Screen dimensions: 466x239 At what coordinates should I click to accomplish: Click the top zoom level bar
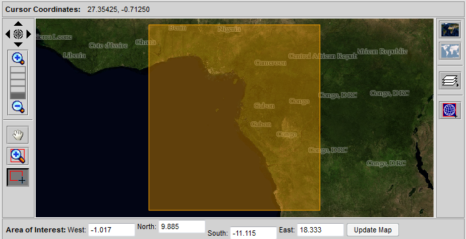coord(18,70)
